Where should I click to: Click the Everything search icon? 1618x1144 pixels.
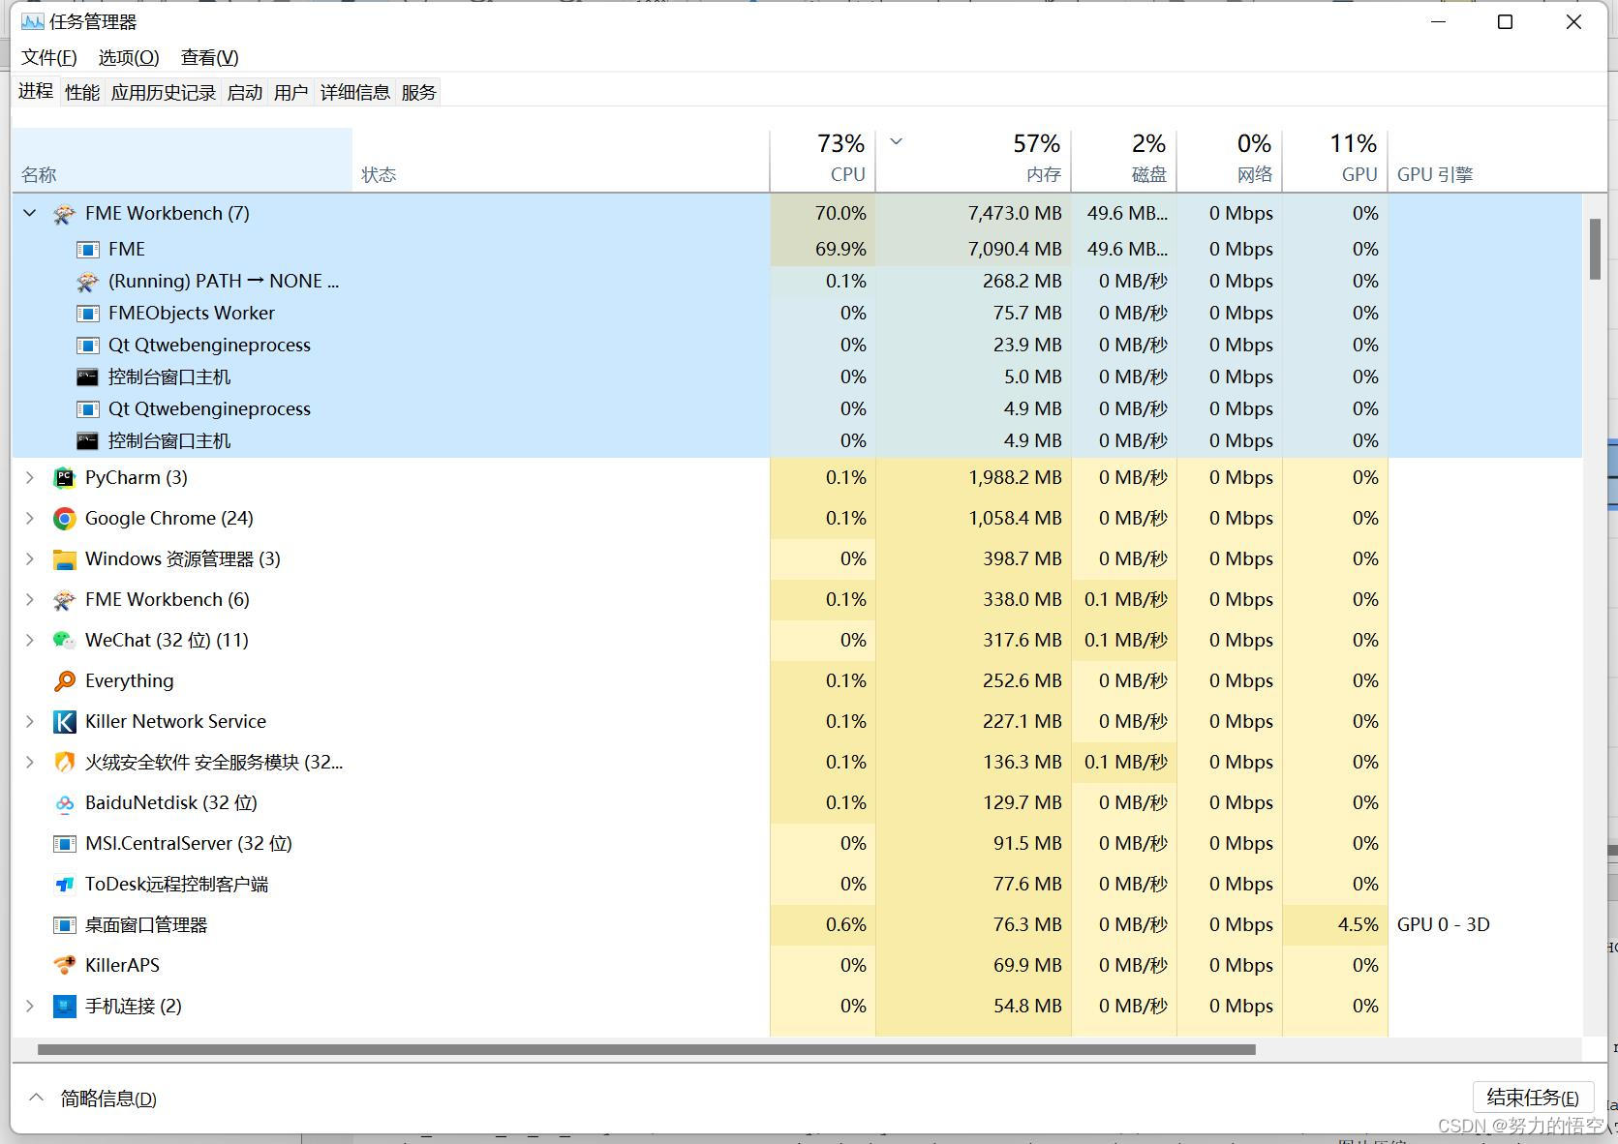64,681
